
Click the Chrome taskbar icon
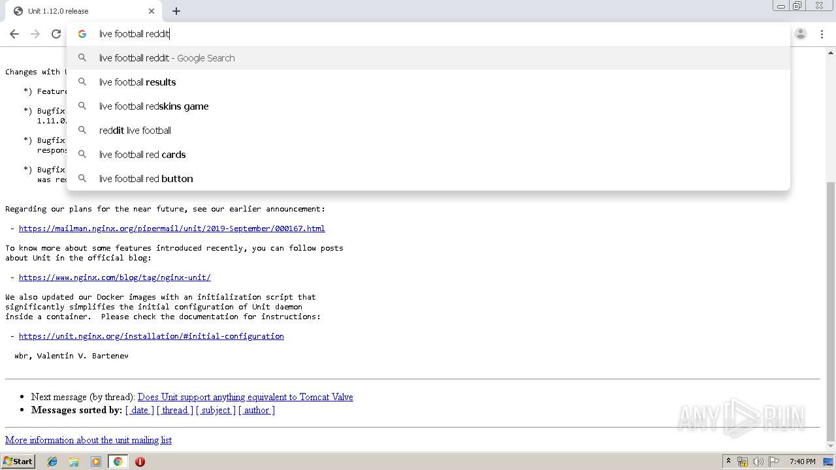click(x=118, y=462)
